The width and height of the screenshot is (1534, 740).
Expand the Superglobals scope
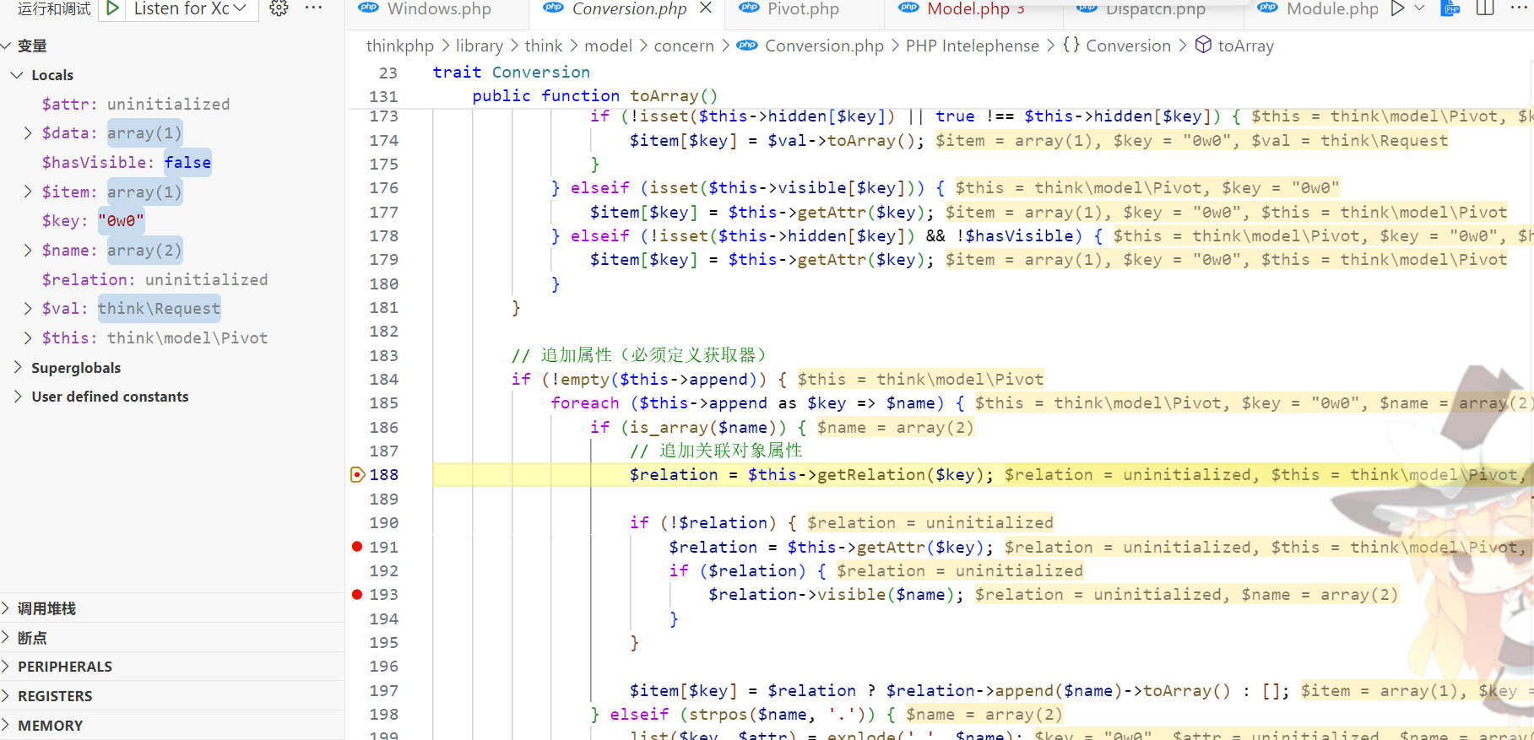click(x=18, y=368)
